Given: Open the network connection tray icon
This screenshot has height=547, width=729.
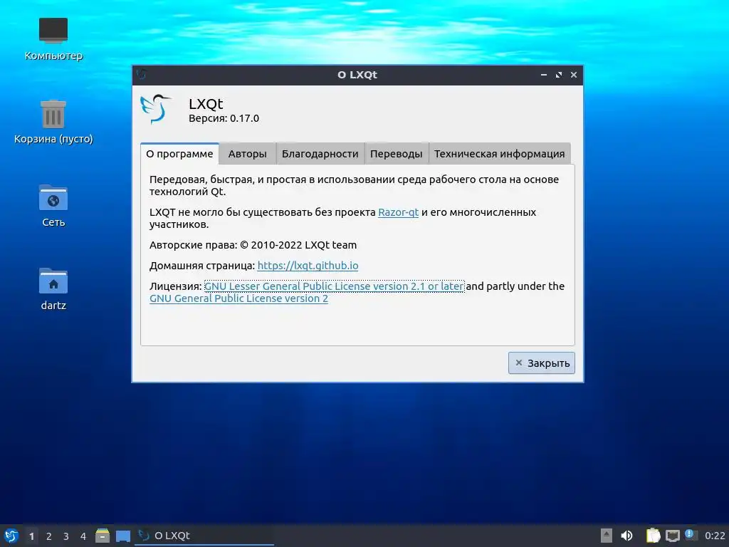Looking at the screenshot, I should (672, 536).
